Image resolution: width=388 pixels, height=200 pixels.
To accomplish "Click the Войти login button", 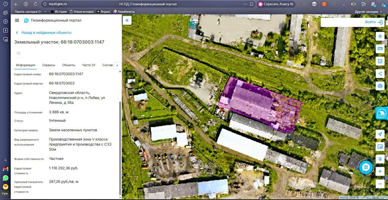I will pyautogui.click(x=374, y=22).
